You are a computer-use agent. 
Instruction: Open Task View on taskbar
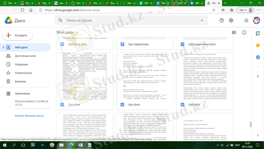point(23,145)
